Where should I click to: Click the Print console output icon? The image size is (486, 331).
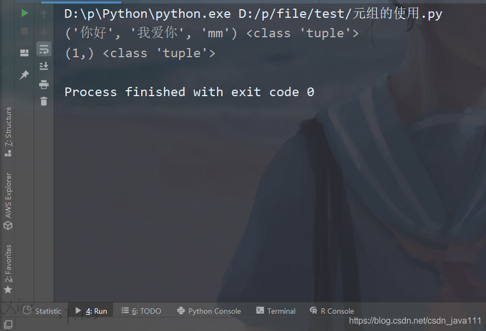[x=44, y=84]
